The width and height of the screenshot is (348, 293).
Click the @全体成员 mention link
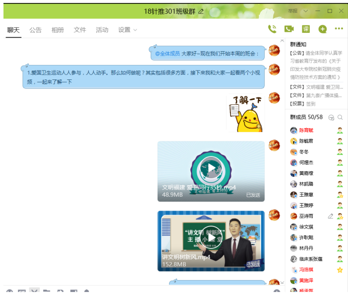click(x=168, y=53)
